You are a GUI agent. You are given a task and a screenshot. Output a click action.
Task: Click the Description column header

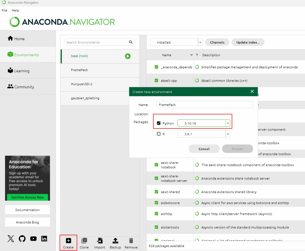point(211,55)
